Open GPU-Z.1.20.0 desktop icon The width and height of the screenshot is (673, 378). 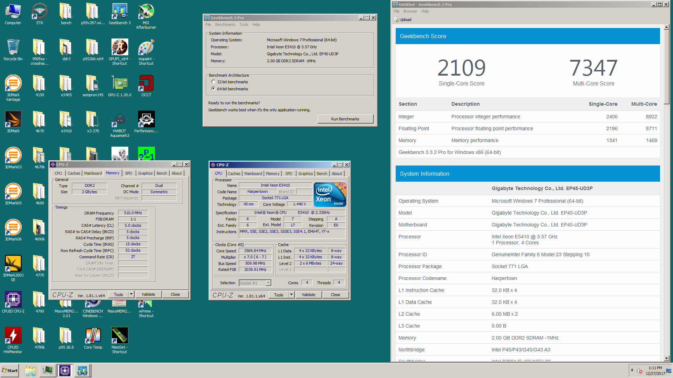tap(120, 86)
